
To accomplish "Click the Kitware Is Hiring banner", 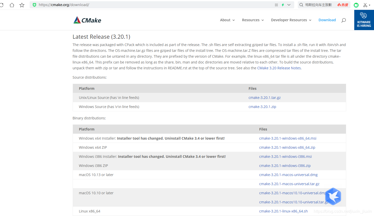I will pos(364,20).
